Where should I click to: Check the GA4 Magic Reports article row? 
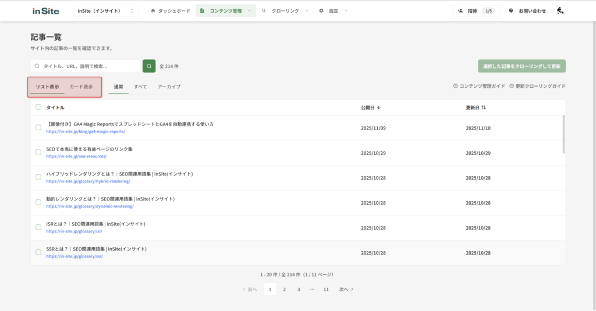point(38,127)
